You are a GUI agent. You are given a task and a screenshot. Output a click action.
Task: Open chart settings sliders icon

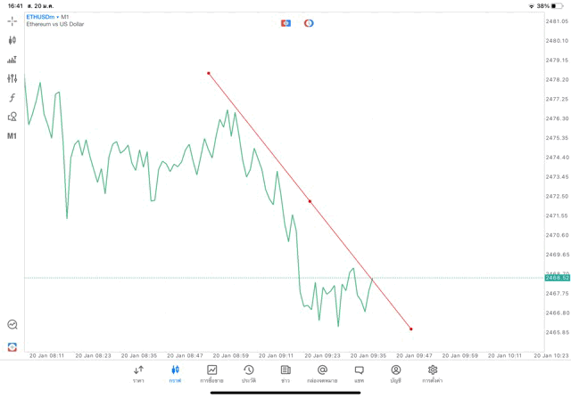[12, 78]
